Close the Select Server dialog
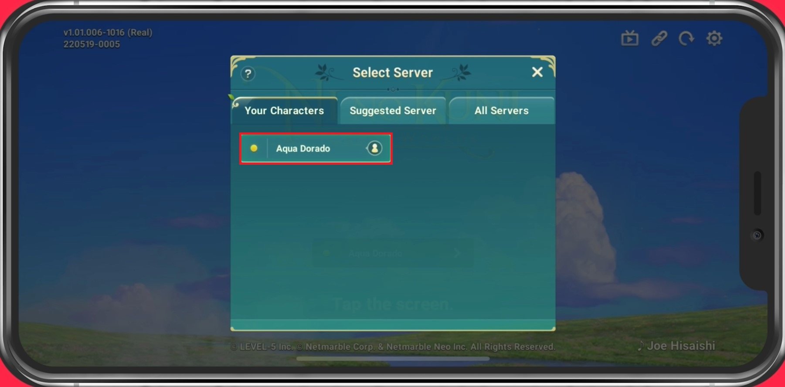 coord(537,72)
